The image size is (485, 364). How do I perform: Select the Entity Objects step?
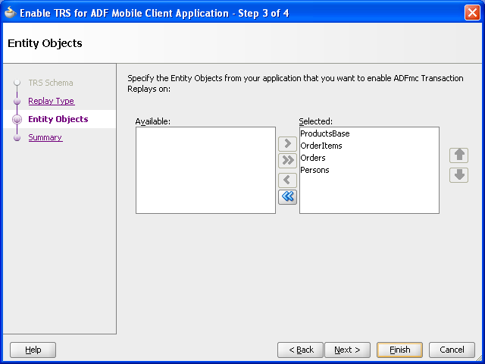(x=58, y=119)
